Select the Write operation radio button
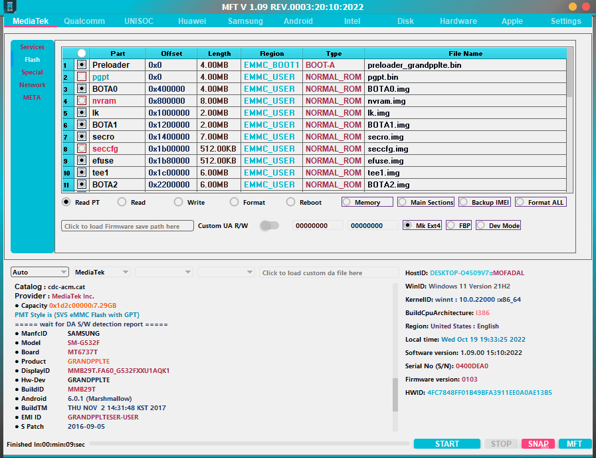 coord(177,202)
